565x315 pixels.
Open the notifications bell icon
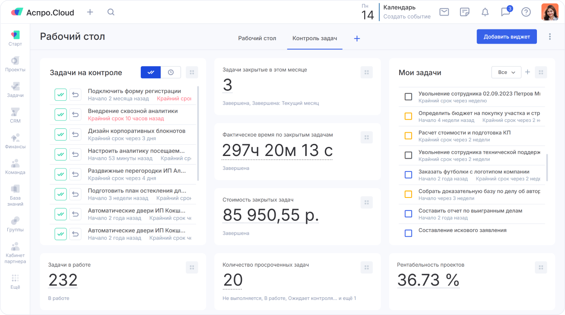click(x=485, y=12)
